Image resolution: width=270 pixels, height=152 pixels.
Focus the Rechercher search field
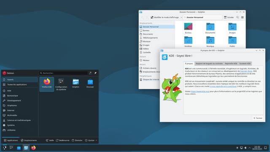(x=63, y=73)
